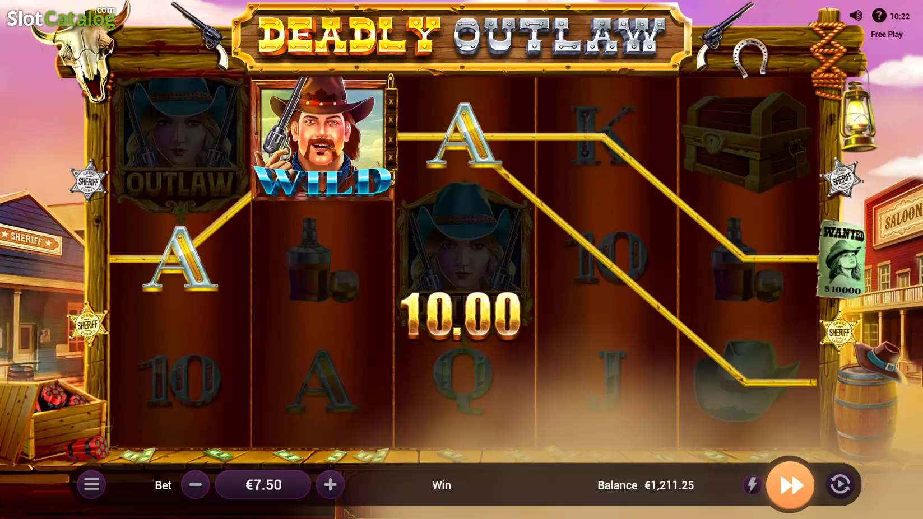
Task: Open the hamburger menu button
Action: point(91,484)
